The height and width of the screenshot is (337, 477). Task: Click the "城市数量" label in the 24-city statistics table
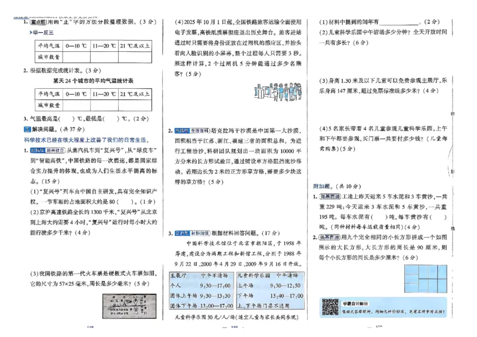49,105
